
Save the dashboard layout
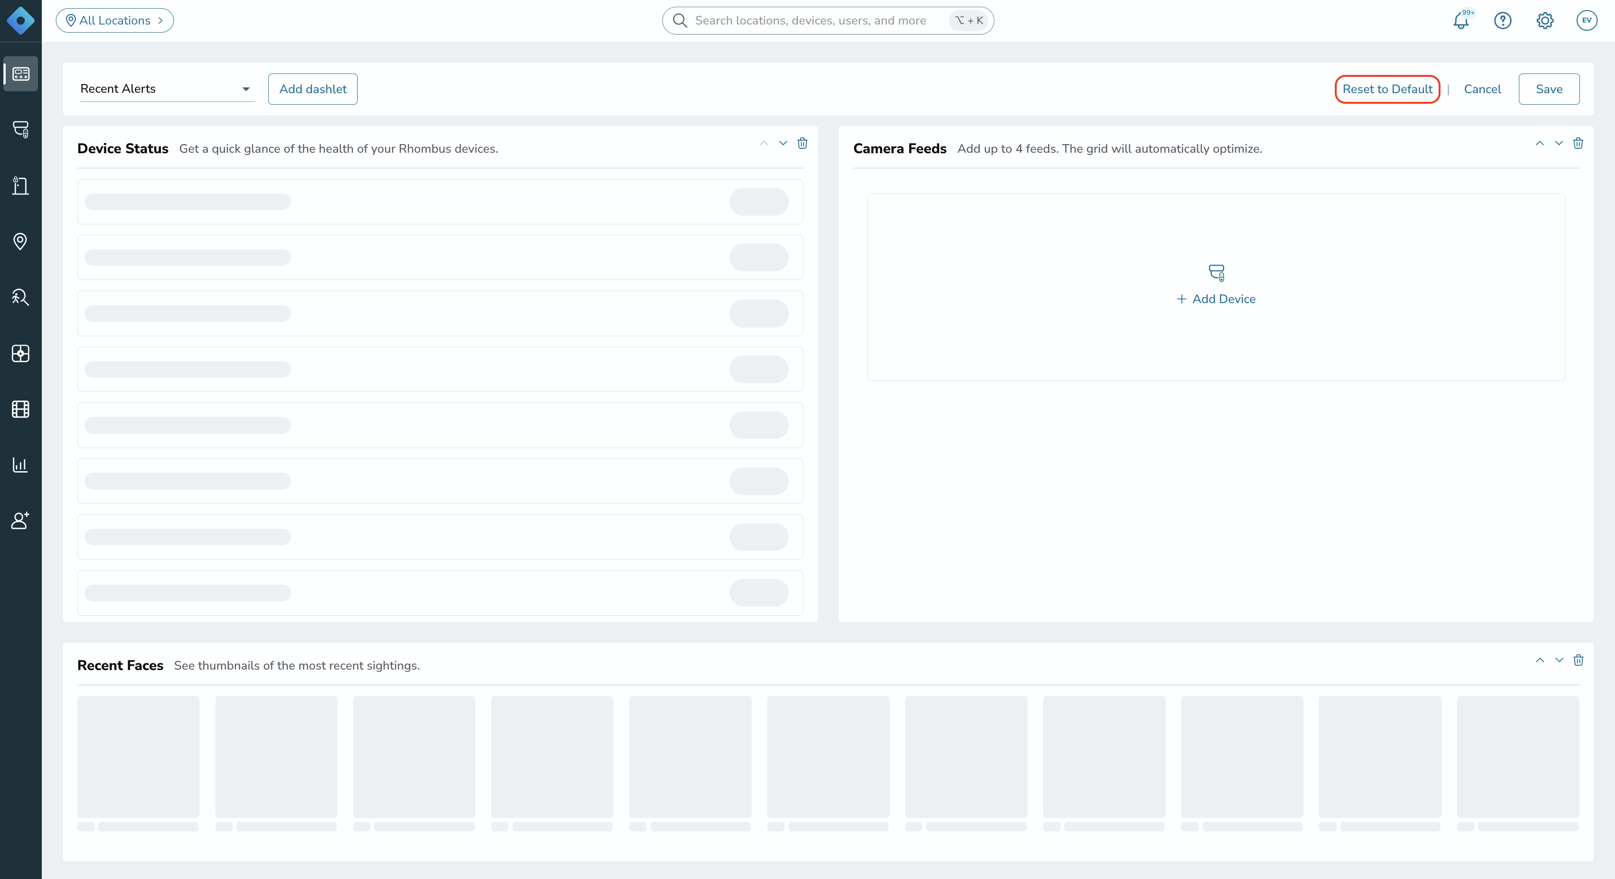pyautogui.click(x=1549, y=89)
